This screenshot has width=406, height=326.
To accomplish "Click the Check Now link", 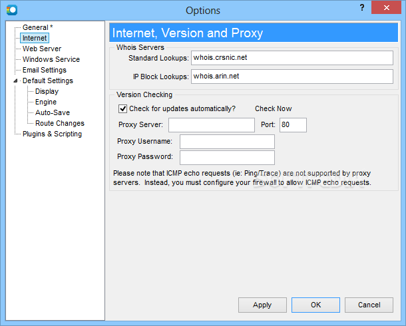I will [x=273, y=108].
